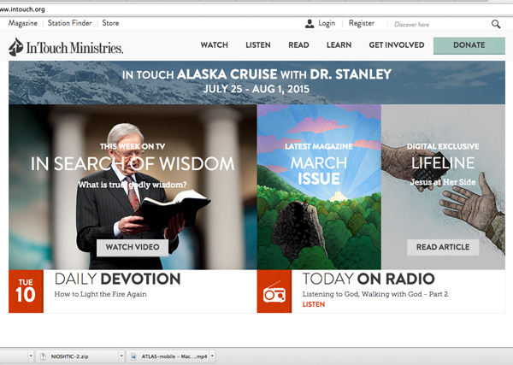The height and width of the screenshot is (365, 513).
Task: Click the NIOSHTIC-2.zip file icon in downloads bar
Action: click(x=43, y=356)
